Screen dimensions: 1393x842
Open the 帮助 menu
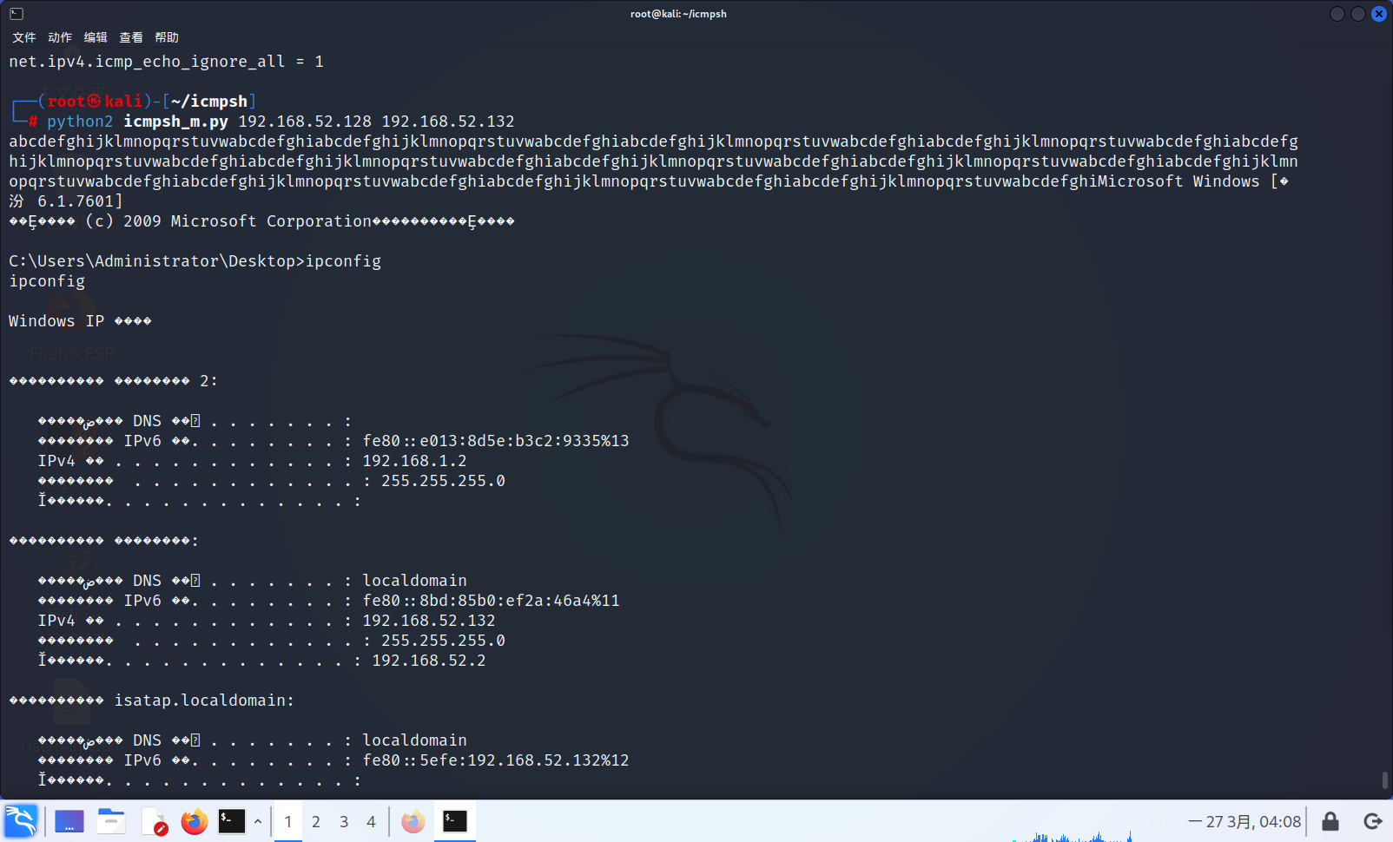click(x=167, y=37)
